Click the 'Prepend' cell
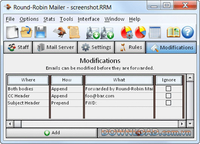This screenshot has width=200, height=144. [67, 103]
